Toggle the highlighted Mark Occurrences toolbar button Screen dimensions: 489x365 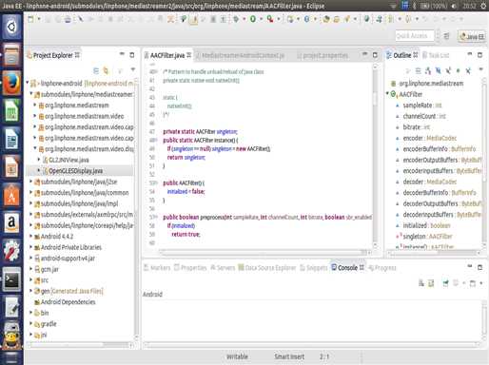click(194, 19)
